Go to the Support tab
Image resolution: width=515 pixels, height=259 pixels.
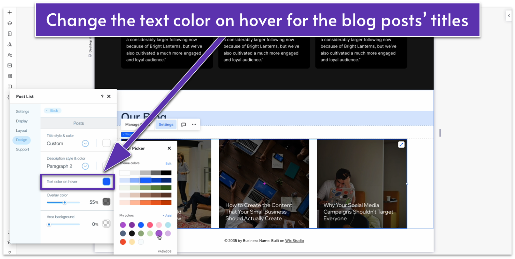(x=23, y=149)
